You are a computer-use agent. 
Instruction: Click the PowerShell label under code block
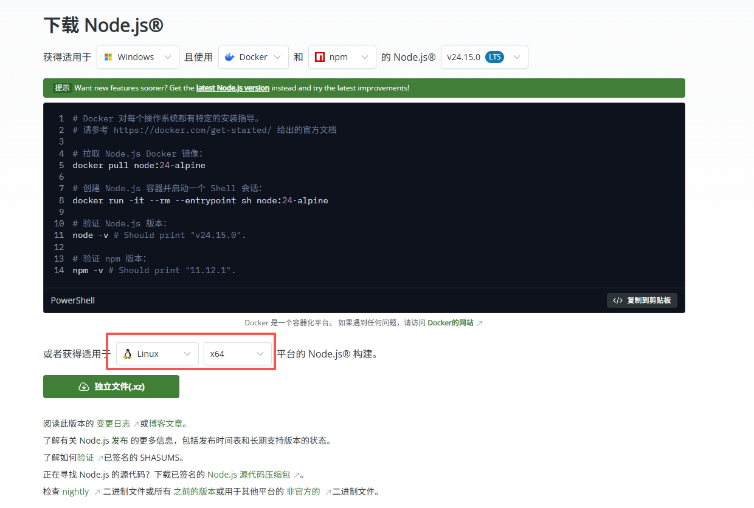[73, 300]
